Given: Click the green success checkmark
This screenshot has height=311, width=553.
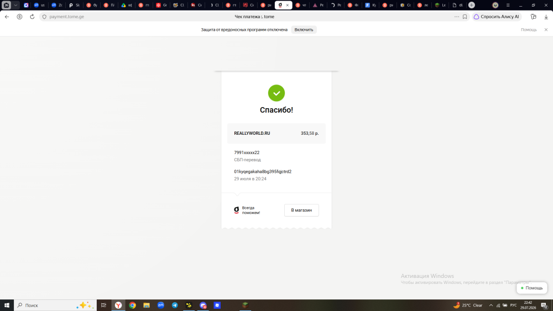Looking at the screenshot, I should pyautogui.click(x=276, y=93).
